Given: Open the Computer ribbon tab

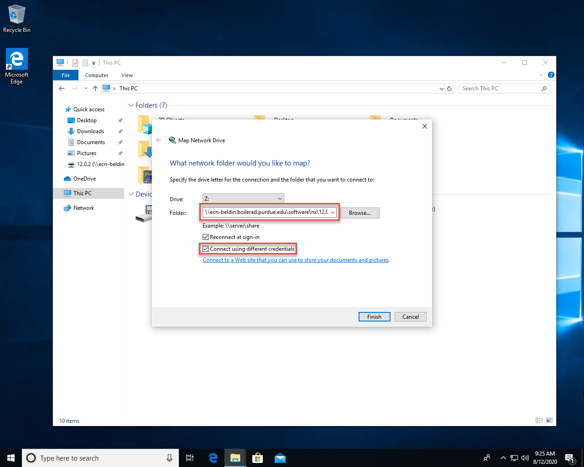Looking at the screenshot, I should tap(96, 75).
